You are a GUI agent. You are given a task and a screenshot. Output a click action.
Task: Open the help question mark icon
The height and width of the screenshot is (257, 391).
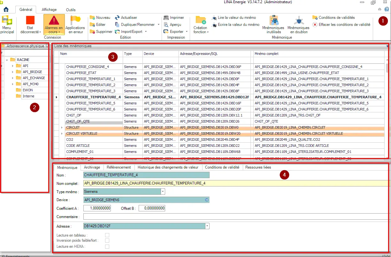point(387,10)
